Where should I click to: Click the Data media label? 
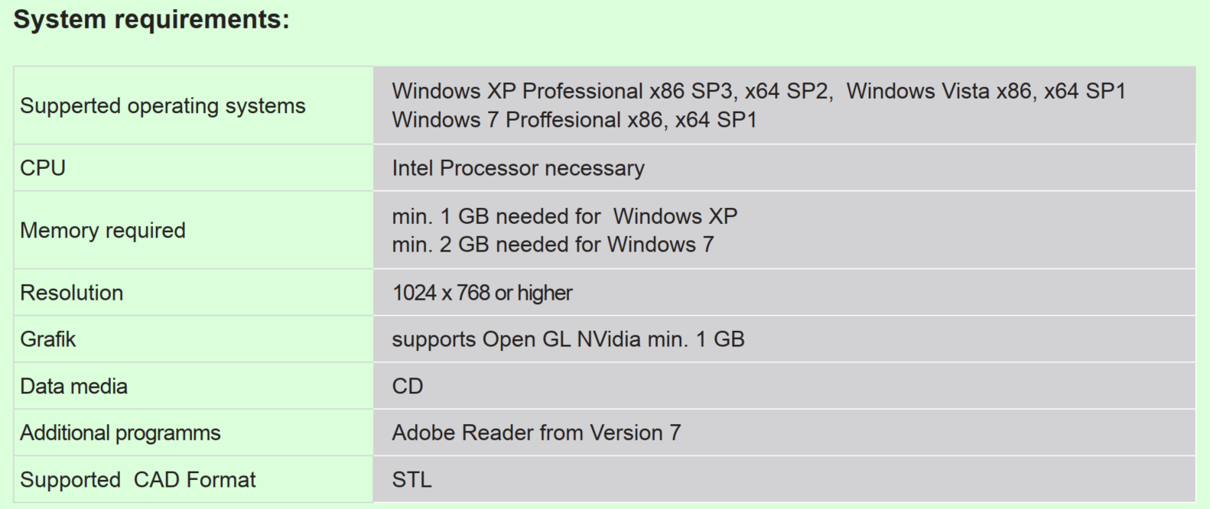click(x=73, y=386)
